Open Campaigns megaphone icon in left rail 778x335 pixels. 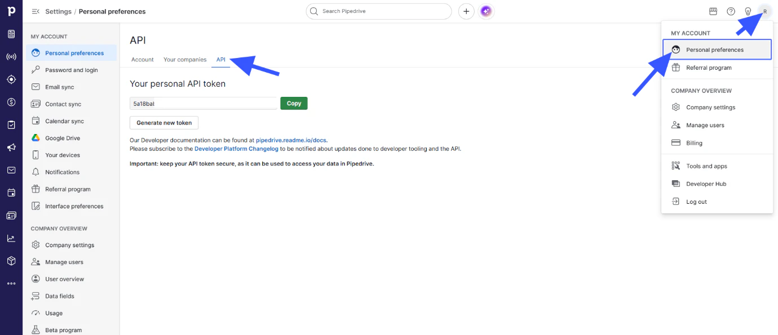coord(11,148)
